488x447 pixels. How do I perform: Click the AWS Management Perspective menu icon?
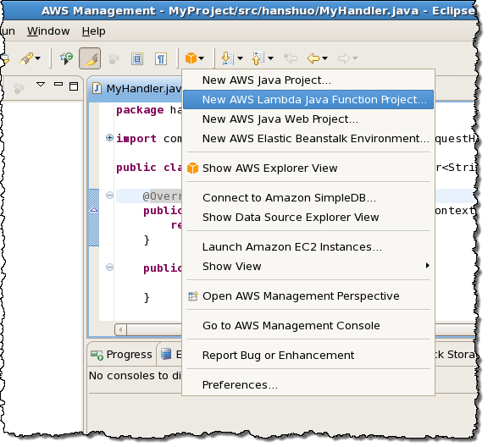coord(193,295)
